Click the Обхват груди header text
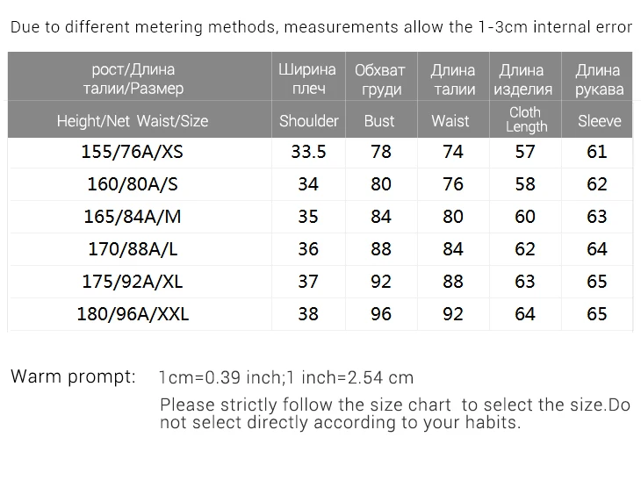The image size is (641, 480). (x=380, y=80)
